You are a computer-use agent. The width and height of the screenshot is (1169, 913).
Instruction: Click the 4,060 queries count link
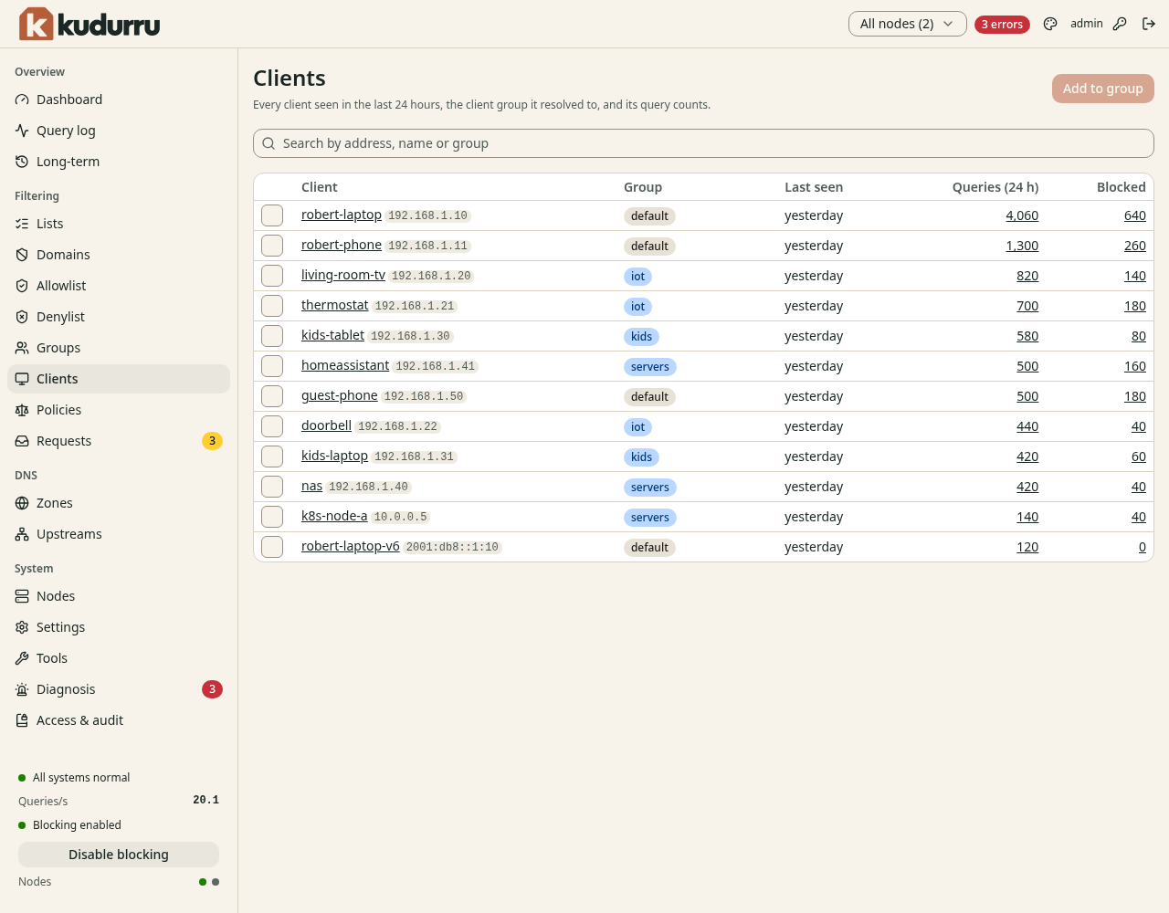pyautogui.click(x=1022, y=215)
